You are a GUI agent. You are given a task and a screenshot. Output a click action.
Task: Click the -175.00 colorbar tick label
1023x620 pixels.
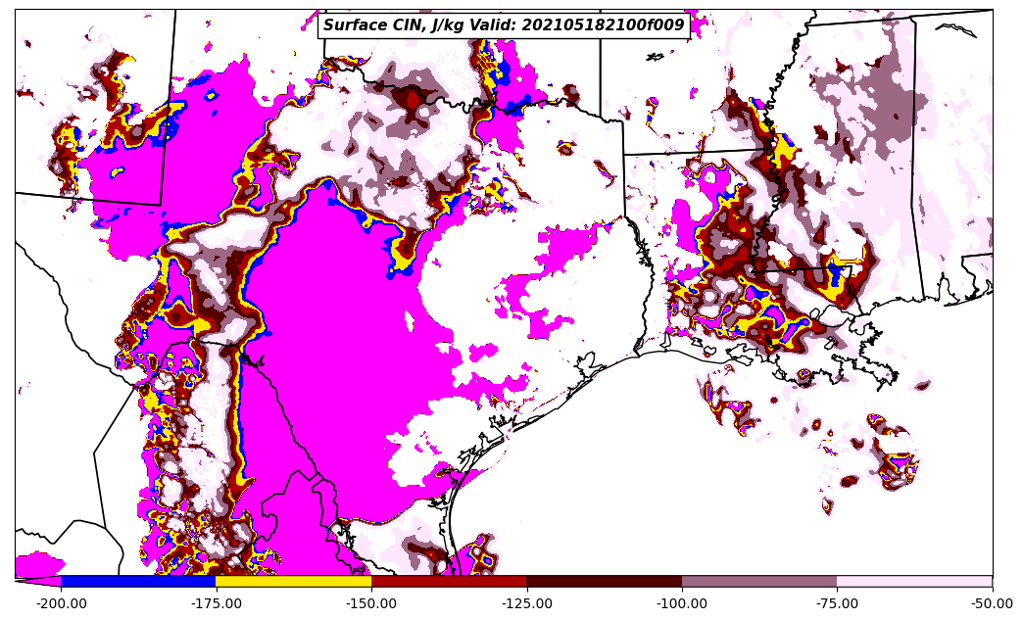[217, 603]
